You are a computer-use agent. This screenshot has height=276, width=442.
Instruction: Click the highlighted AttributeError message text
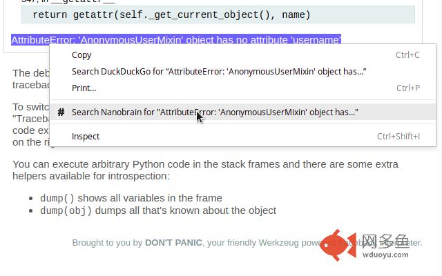click(176, 40)
